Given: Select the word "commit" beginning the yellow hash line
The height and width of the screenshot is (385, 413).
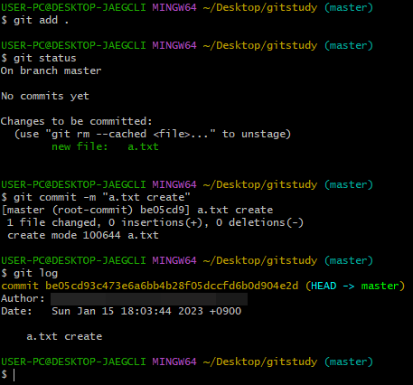Looking at the screenshot, I should click(x=20, y=286).
